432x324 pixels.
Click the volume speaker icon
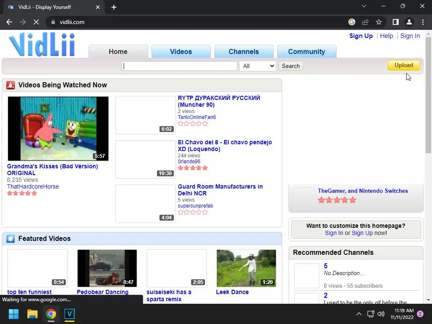pos(381,314)
